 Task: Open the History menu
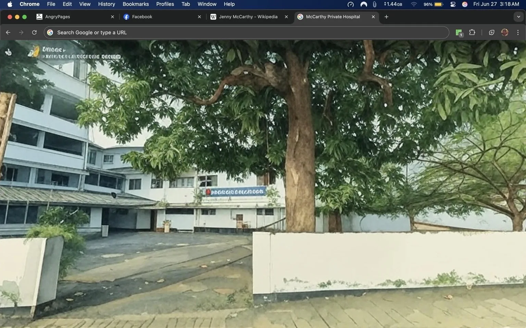[x=107, y=4]
